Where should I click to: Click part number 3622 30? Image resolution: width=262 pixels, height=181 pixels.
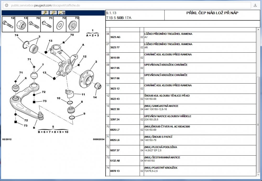pos(115,109)
